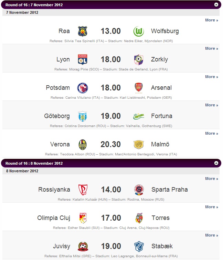
Task: Click the 20.30 kickoff time for Verona
Action: point(110,144)
